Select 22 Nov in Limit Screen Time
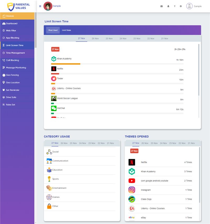210x224 pixels. click(151, 39)
